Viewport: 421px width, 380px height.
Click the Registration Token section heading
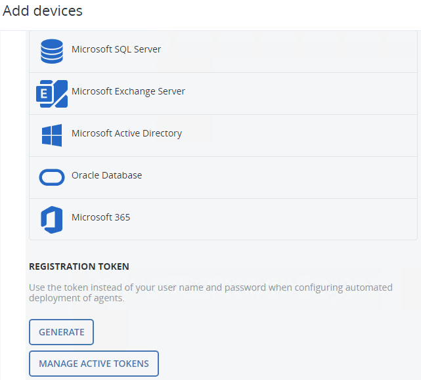[79, 266]
